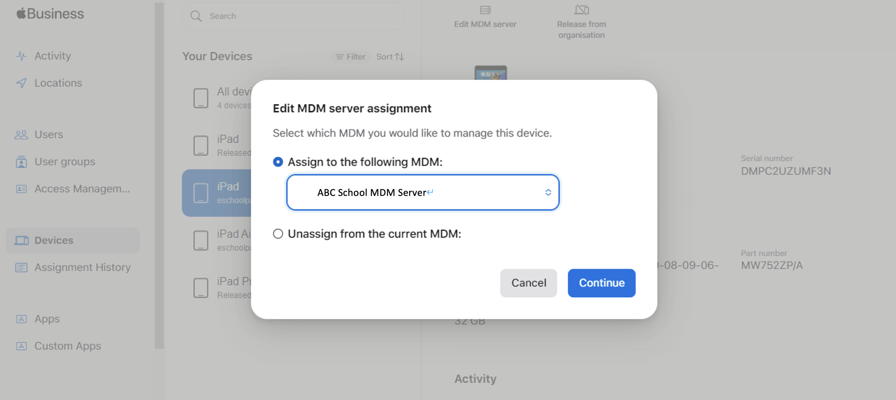Click the Edit MDM server icon
This screenshot has height=400, width=896.
485,10
